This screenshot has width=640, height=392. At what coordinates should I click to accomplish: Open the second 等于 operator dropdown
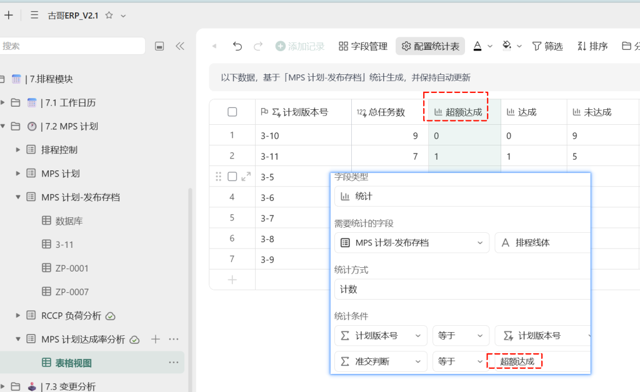click(461, 361)
